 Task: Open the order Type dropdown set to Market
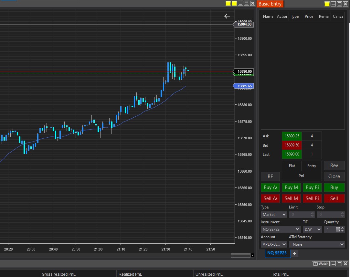[x=274, y=215]
